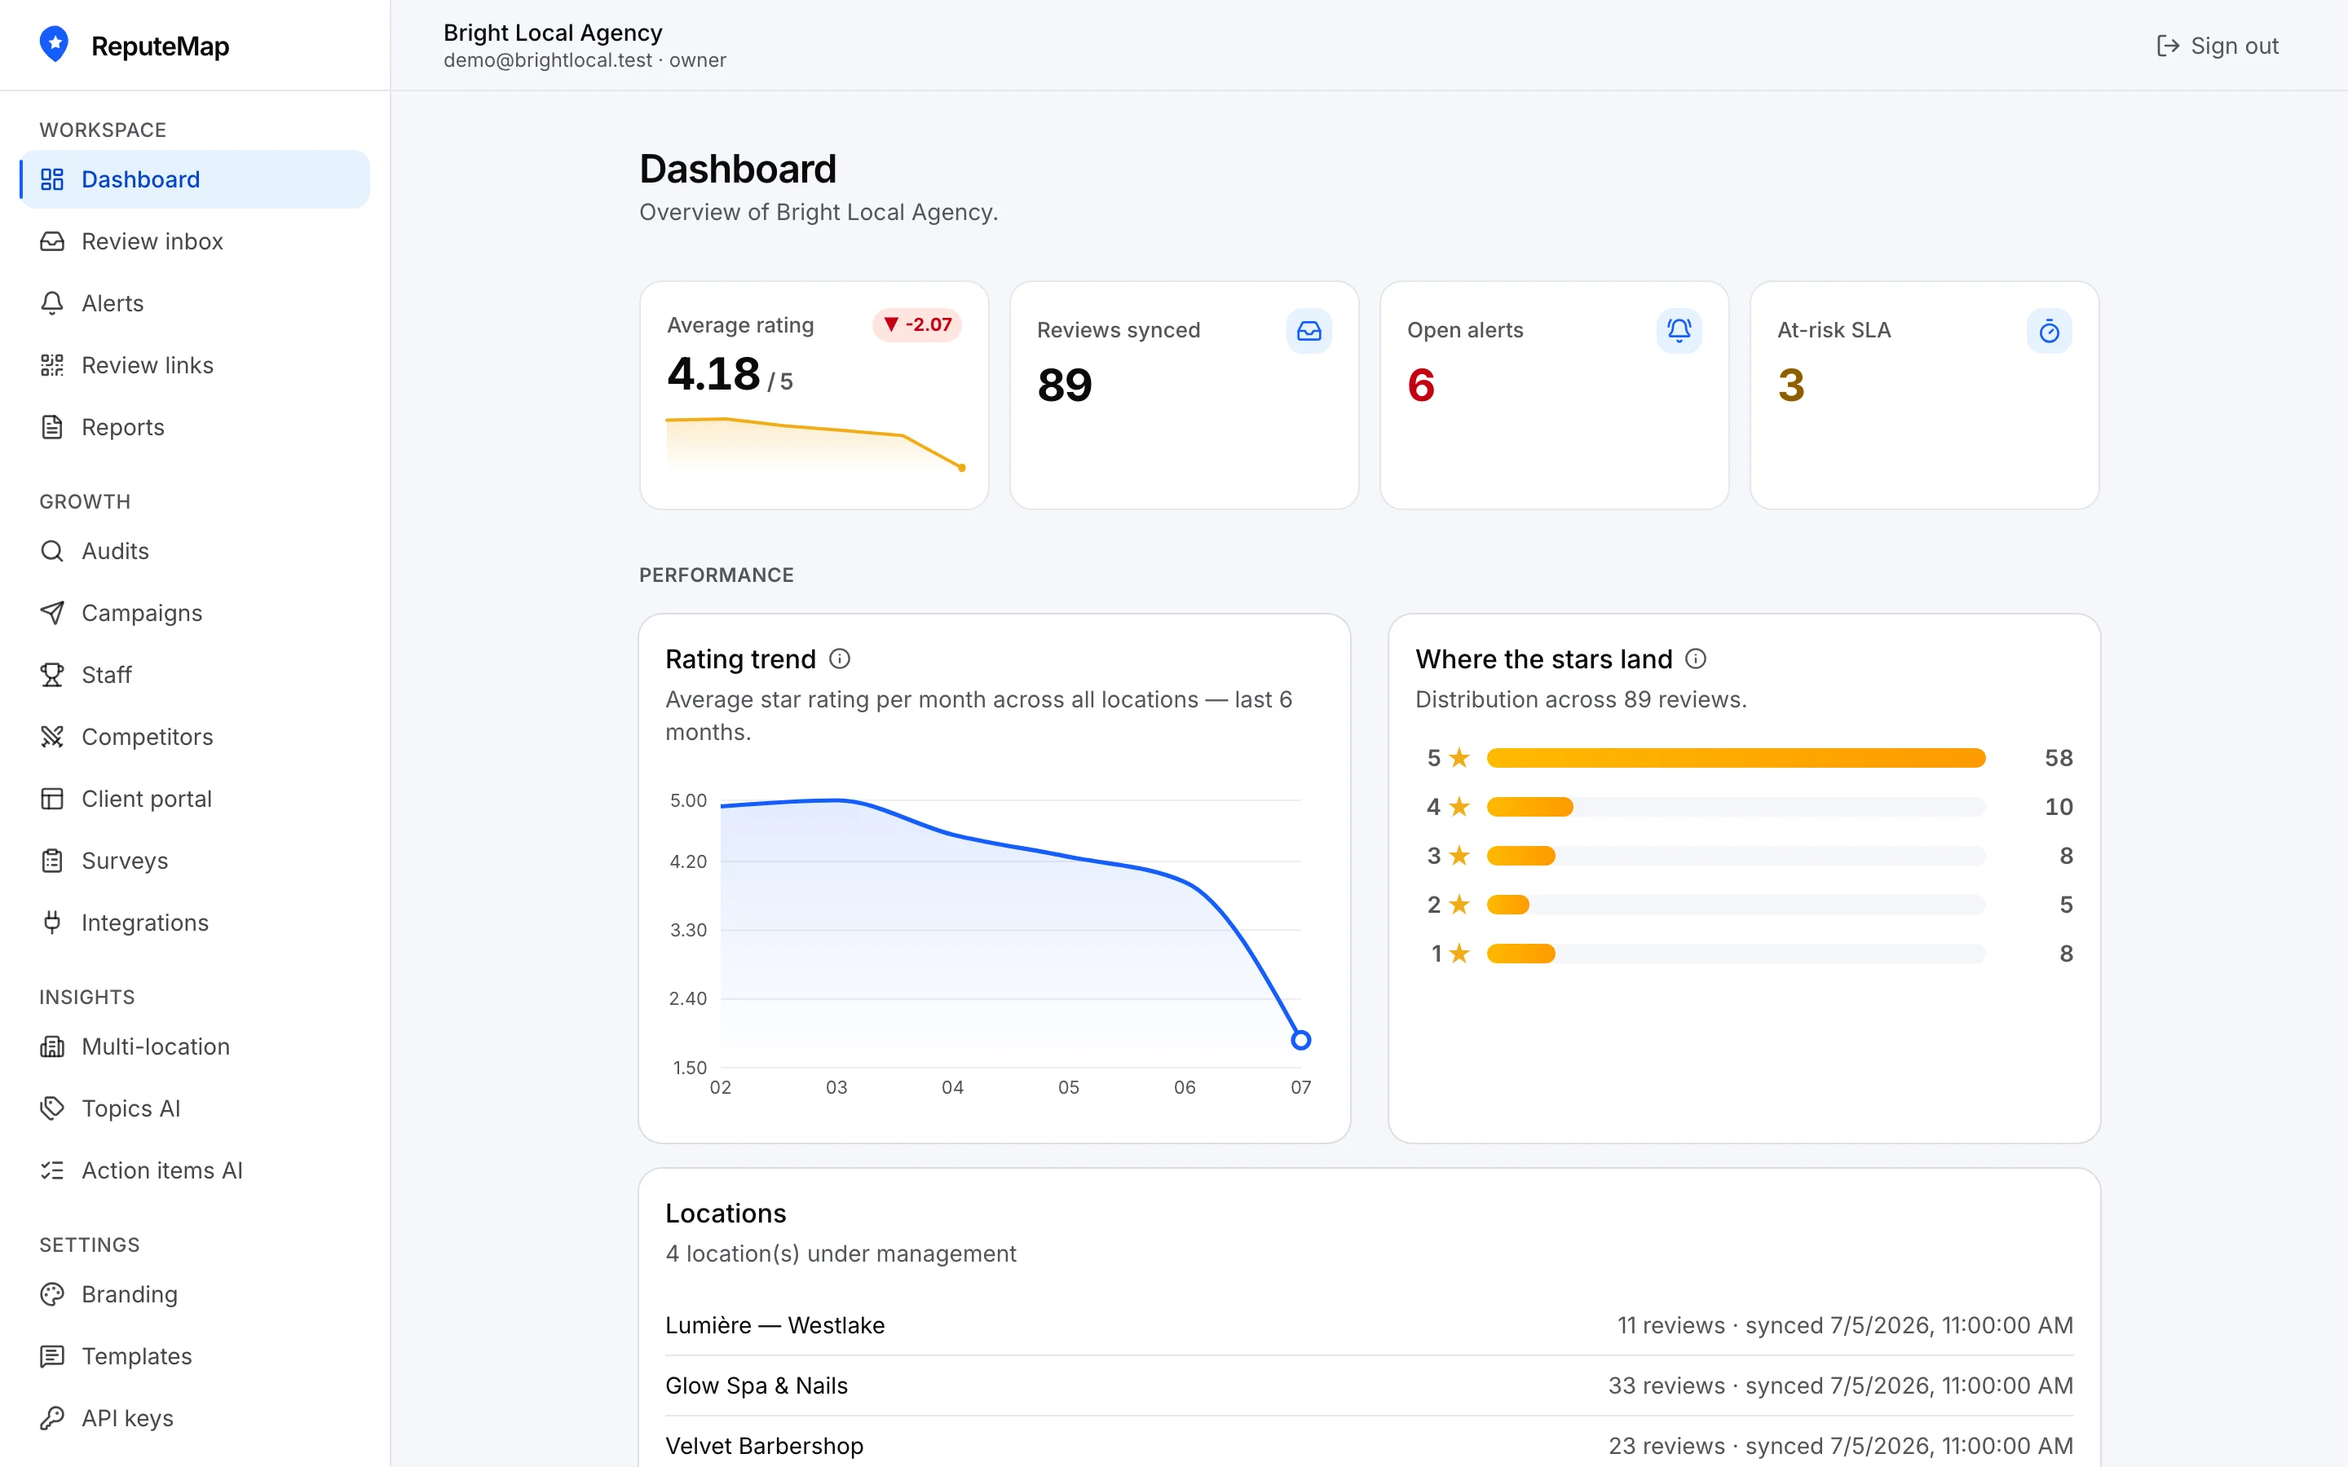Click the At-risk SLA value 3
2348x1467 pixels.
tap(1791, 385)
